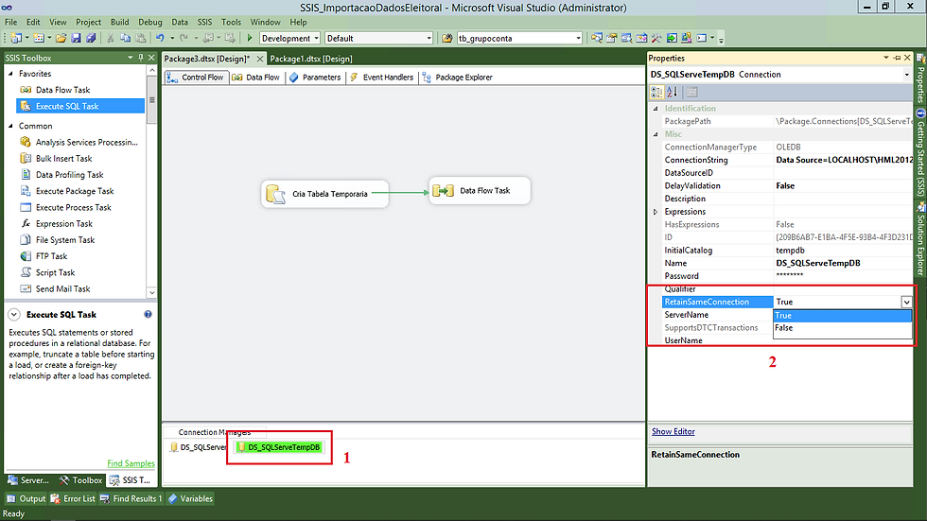Click the Copy icon in toolbar

[x=125, y=38]
